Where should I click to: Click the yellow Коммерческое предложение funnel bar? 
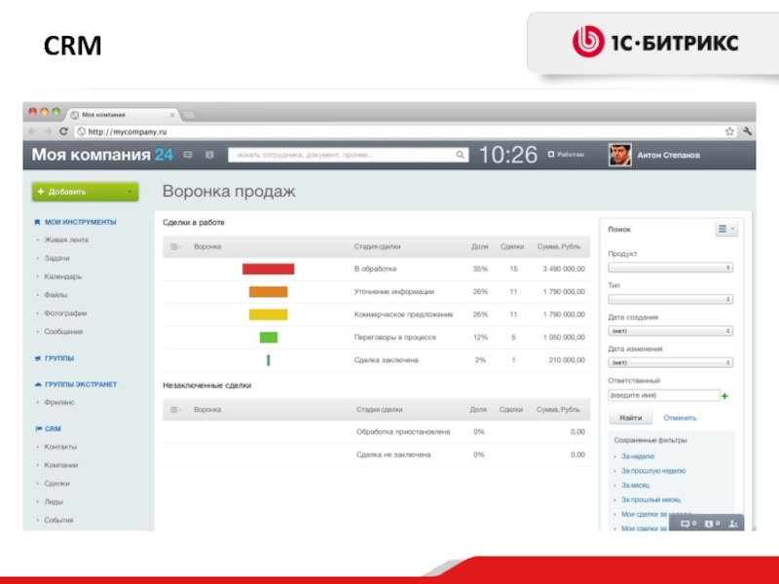269,314
